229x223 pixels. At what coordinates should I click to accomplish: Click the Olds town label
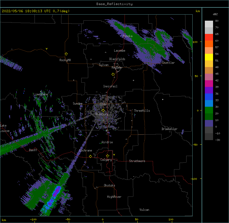coord(103,104)
